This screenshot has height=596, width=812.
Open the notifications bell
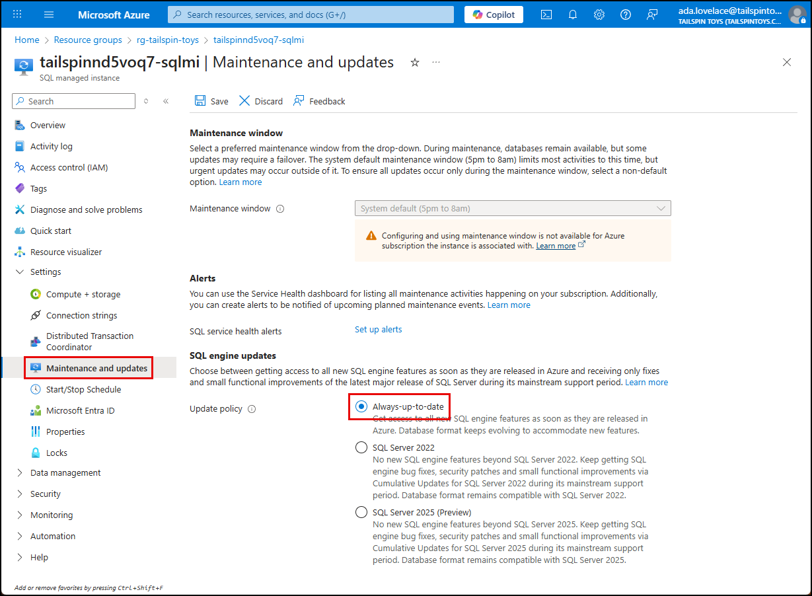click(572, 14)
